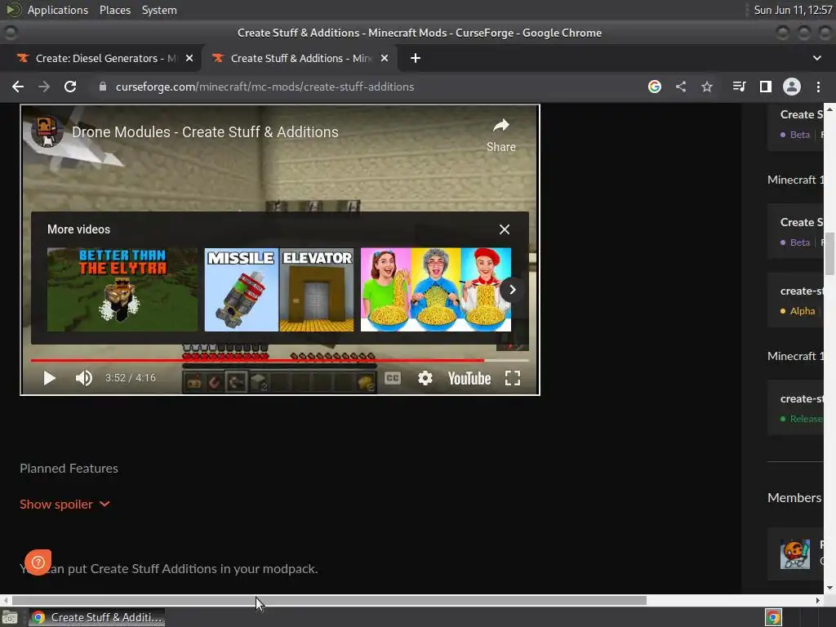The width and height of the screenshot is (836, 627).
Task: Open the noodles challenge video thumbnail
Action: pyautogui.click(x=436, y=290)
